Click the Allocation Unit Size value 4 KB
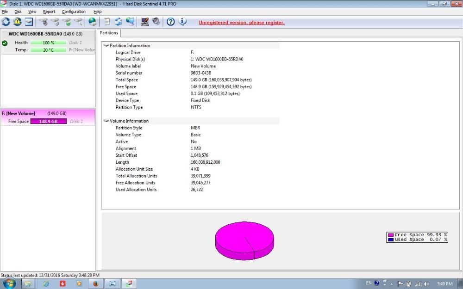 point(195,169)
